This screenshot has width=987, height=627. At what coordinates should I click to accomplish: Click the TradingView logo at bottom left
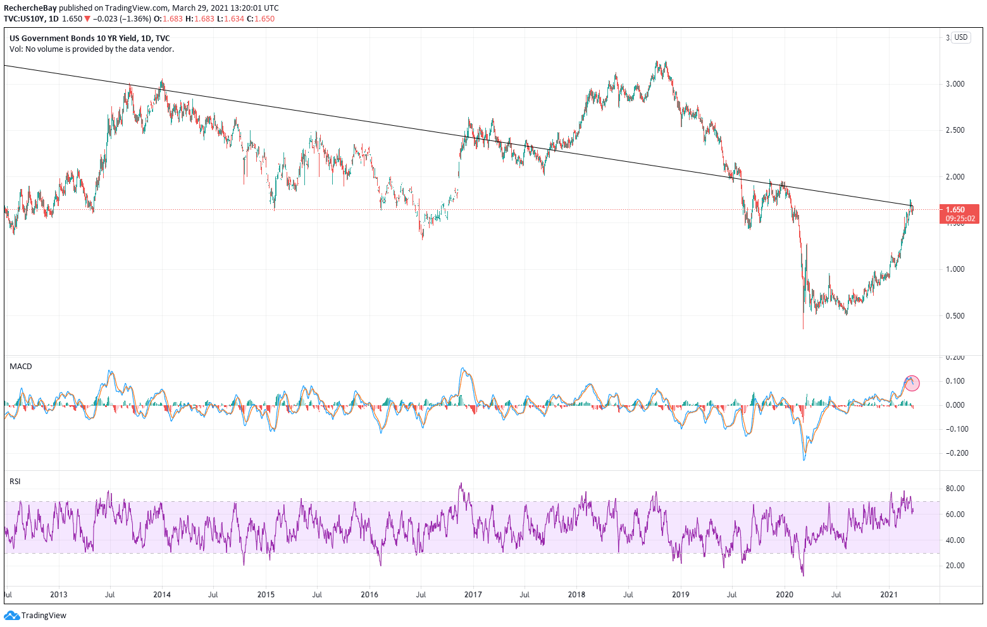pos(35,615)
